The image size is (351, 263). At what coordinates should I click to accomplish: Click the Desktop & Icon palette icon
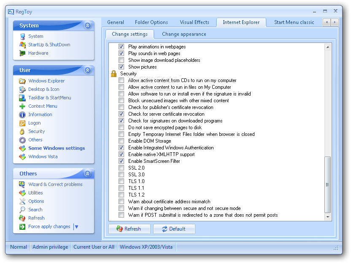point(22,89)
